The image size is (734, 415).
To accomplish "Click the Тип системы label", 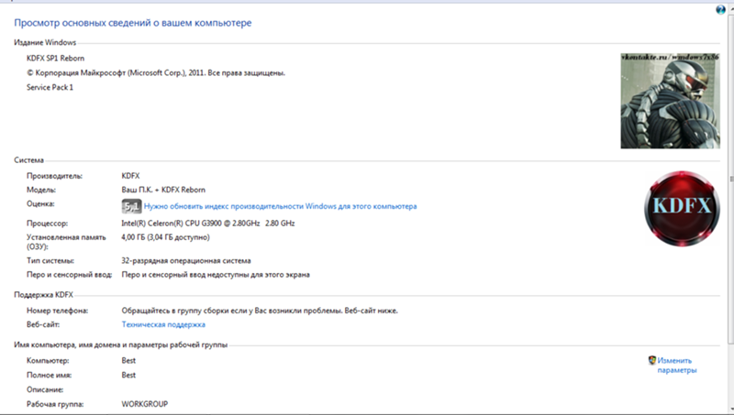I will tap(50, 261).
